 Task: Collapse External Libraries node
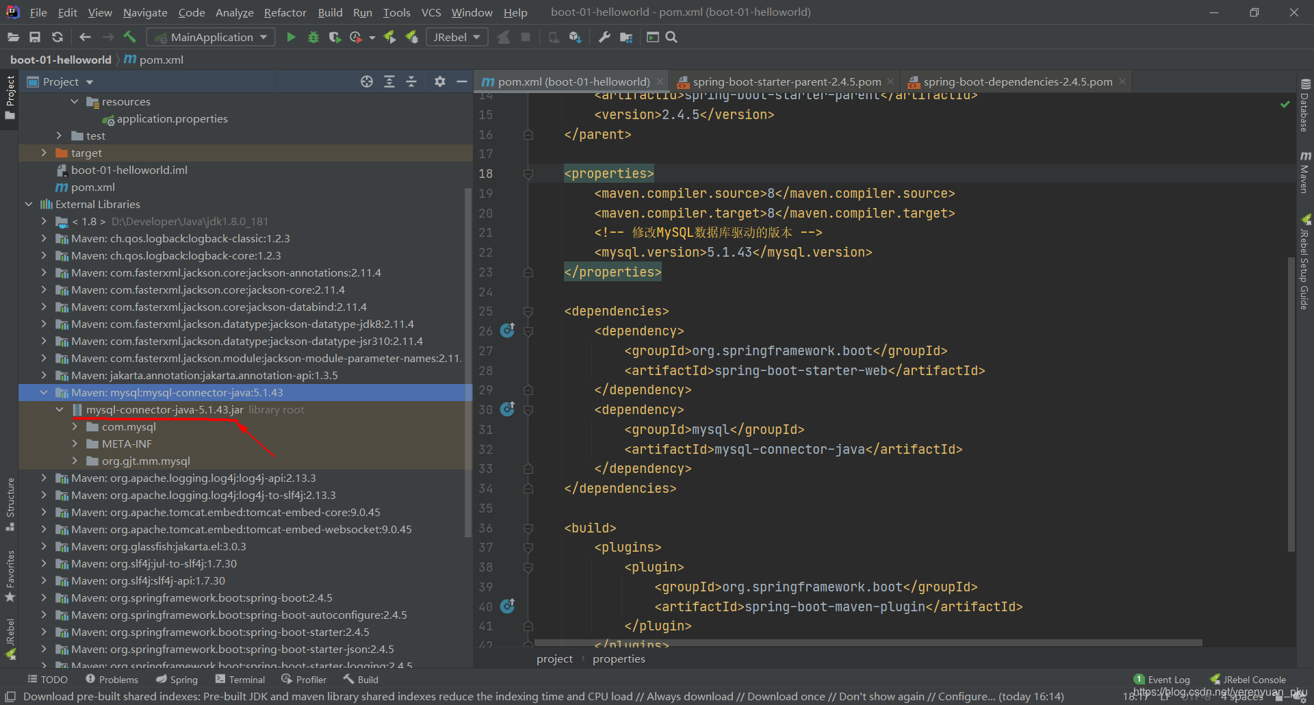29,205
